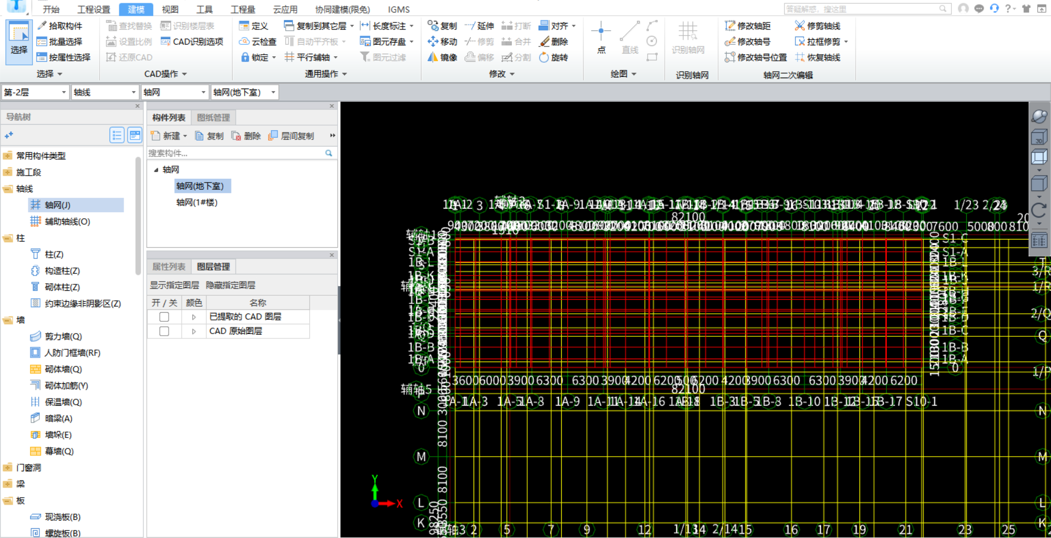Expand the 门窗洞 folder
The height and width of the screenshot is (538, 1051).
[8, 467]
